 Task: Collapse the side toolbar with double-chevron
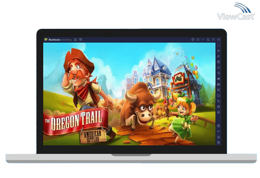219,40
